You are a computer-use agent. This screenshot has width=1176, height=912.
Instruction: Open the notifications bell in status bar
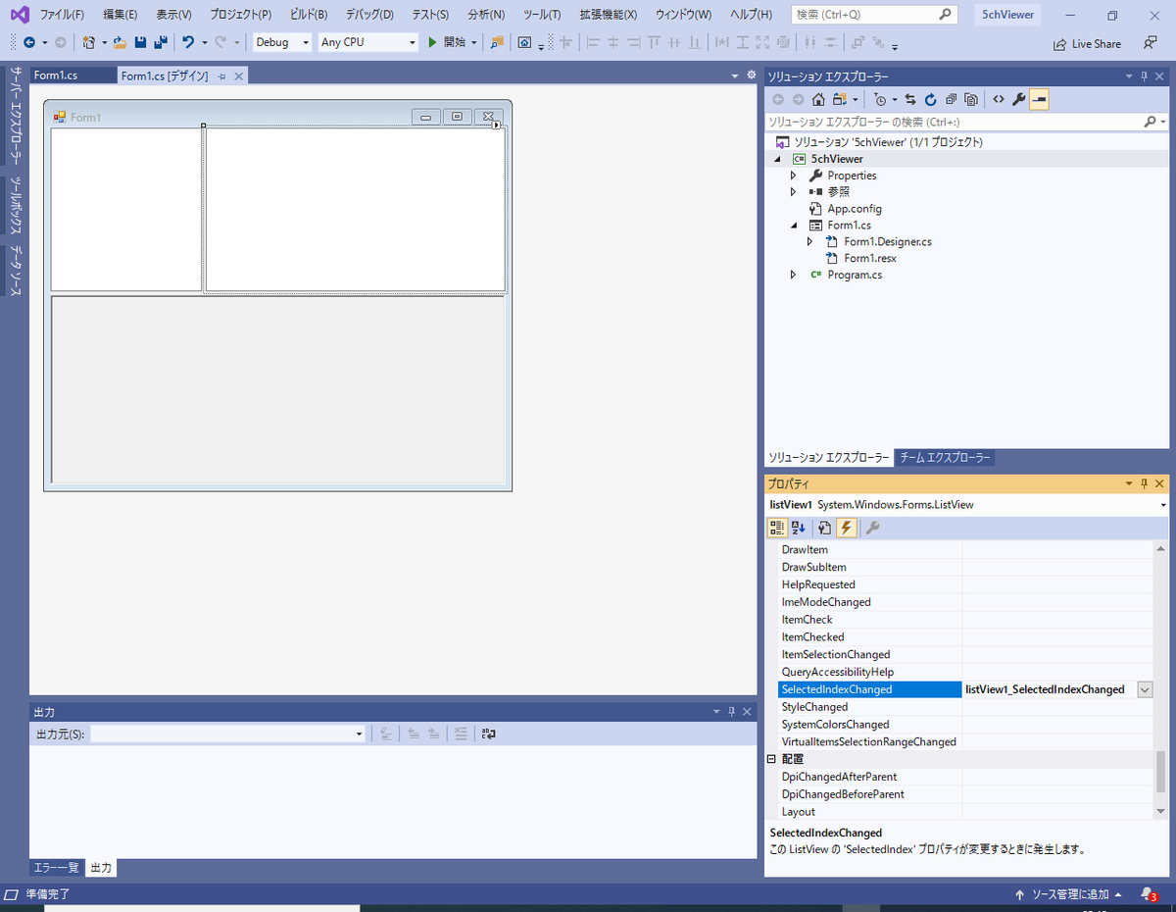[1148, 894]
